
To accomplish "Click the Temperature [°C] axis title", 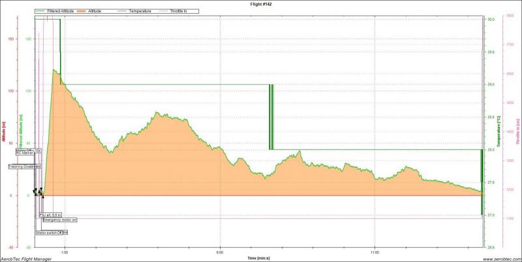I will (499, 131).
